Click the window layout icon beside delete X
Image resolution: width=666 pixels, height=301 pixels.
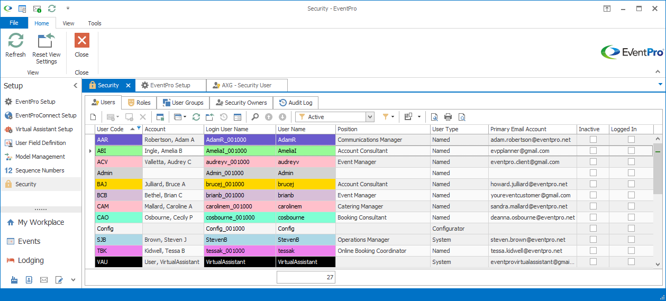pos(160,117)
